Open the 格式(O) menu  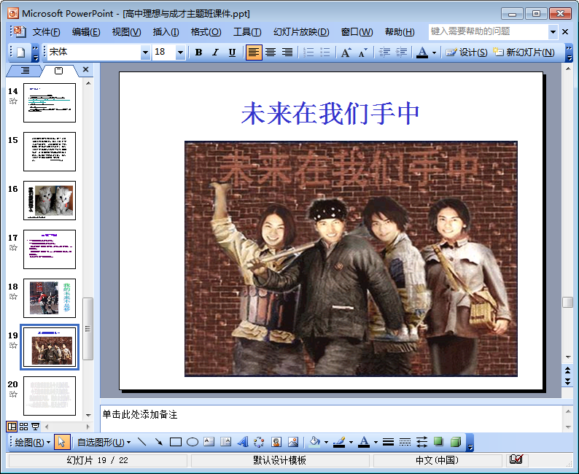click(206, 32)
